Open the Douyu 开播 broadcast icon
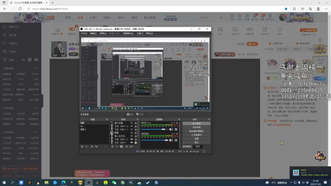Screen dimensions: 331x186 point(247,17)
